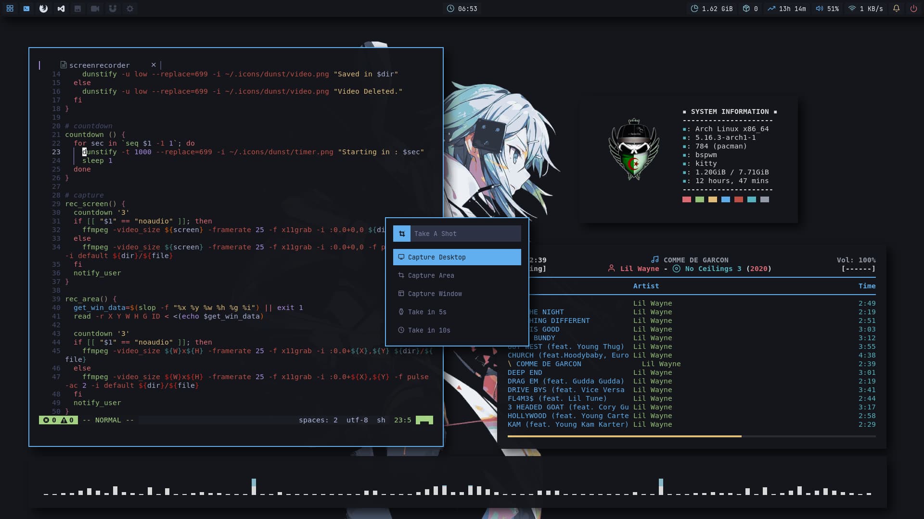Open the notification bell icon
The width and height of the screenshot is (924, 519).
point(896,9)
